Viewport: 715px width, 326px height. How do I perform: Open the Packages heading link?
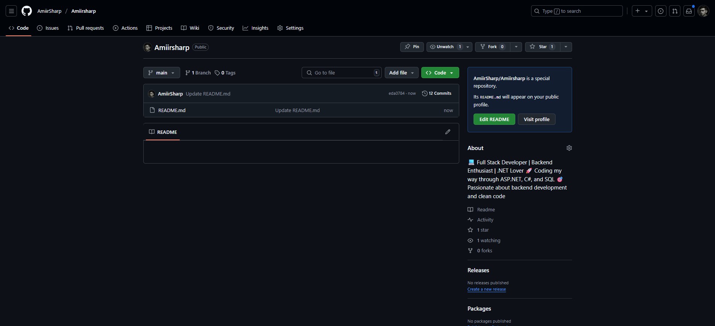(479, 309)
